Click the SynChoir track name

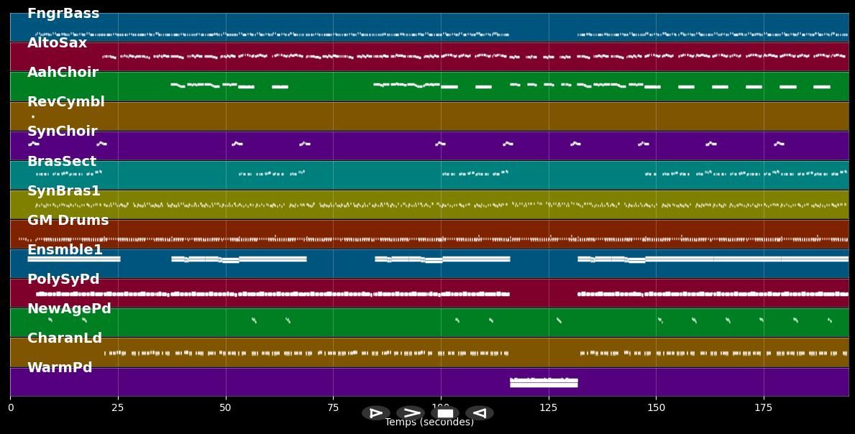62,131
